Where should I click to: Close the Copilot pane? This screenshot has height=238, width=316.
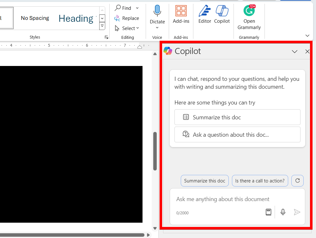tap(307, 51)
